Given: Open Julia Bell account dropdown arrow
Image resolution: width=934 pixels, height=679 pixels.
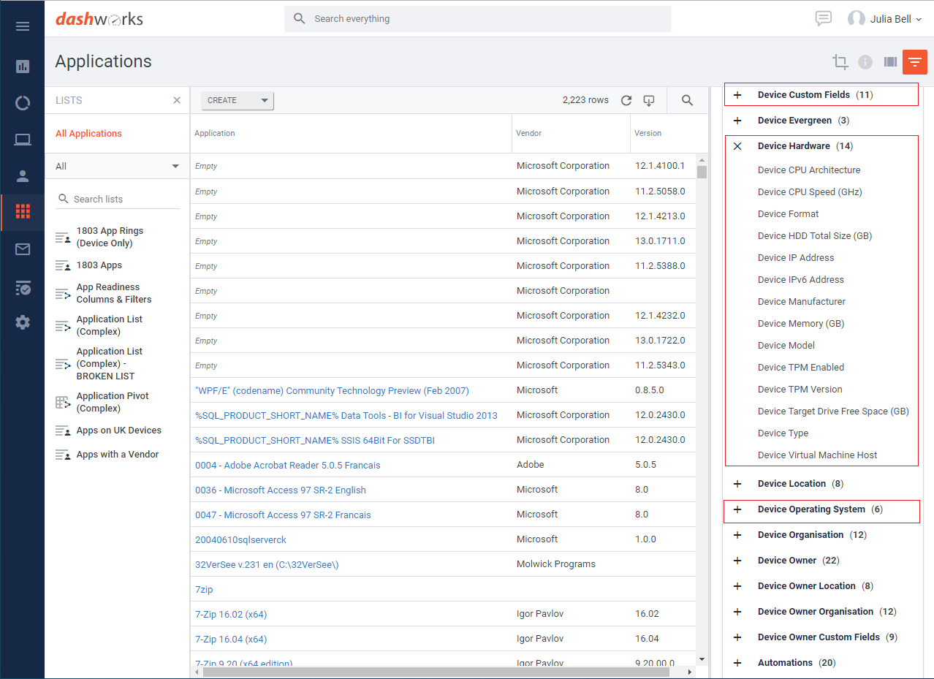Looking at the screenshot, I should point(919,20).
